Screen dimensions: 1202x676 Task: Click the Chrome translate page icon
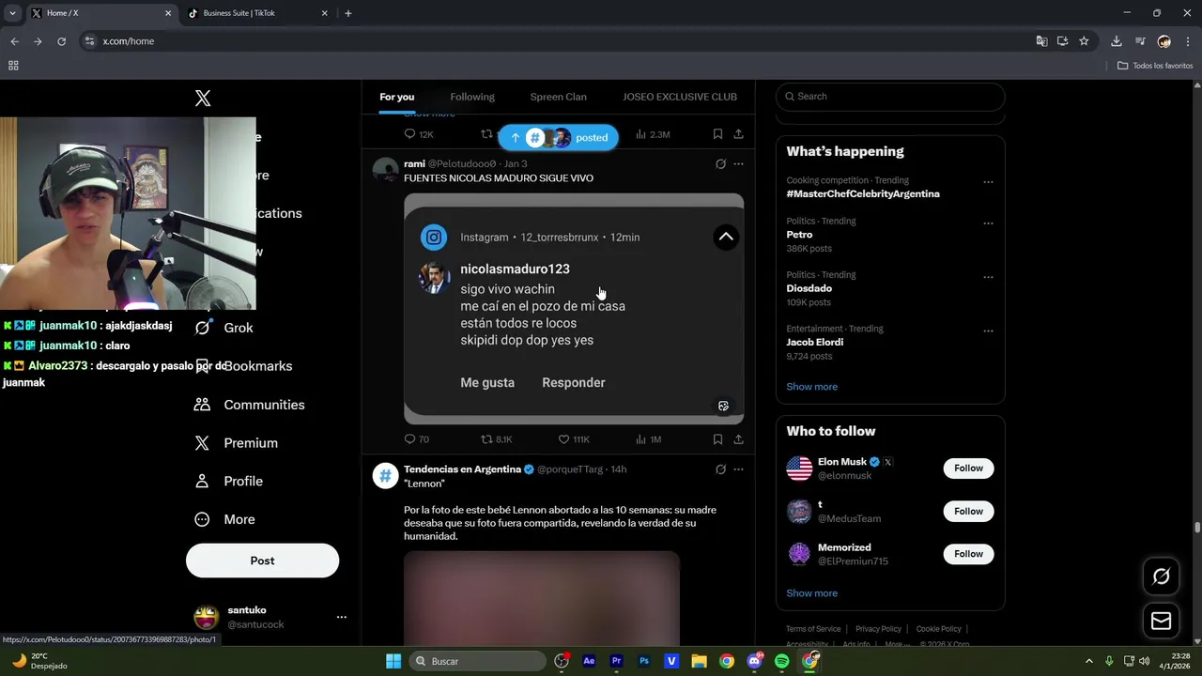[x=1041, y=41]
